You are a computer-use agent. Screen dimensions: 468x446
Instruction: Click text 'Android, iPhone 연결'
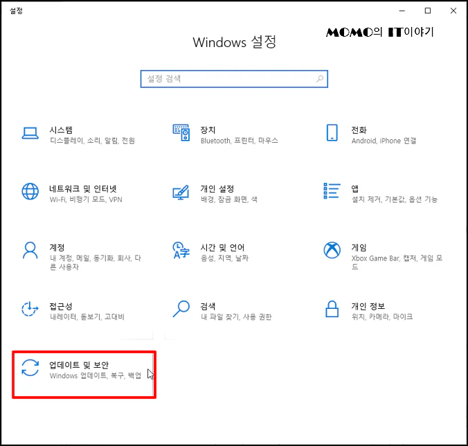(x=384, y=141)
